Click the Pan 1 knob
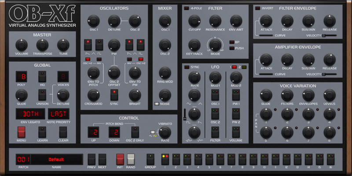This screenshot has width=352, height=176. pyautogui.click(x=266, y=114)
